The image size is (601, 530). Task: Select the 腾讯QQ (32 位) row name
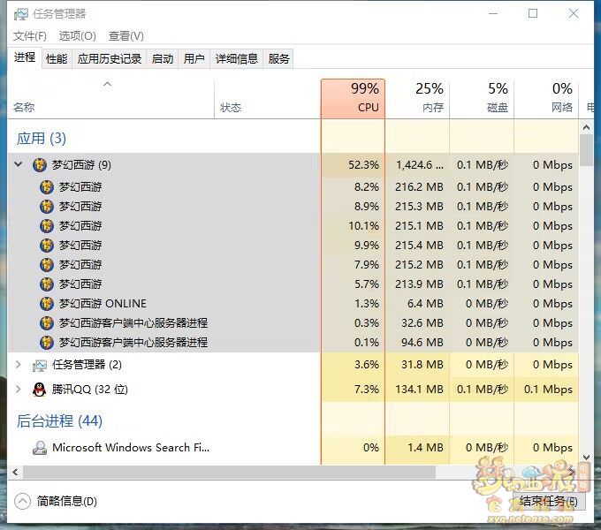pyautogui.click(x=90, y=390)
